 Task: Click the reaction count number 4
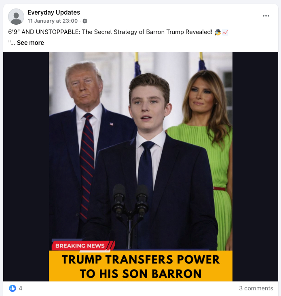[x=21, y=288]
